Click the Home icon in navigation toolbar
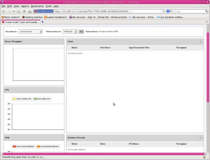This screenshot has width=210, height=160. click(29, 12)
